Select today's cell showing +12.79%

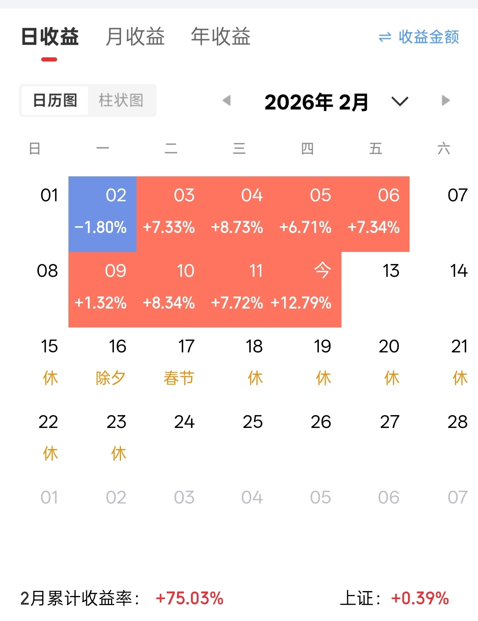click(x=307, y=289)
